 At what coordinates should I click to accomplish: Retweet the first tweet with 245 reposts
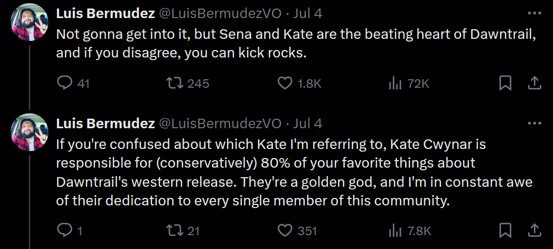(x=174, y=84)
